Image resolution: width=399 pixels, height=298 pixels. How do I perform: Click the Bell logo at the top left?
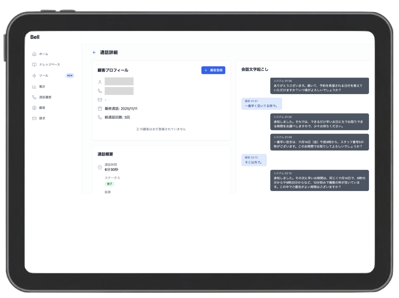(35, 37)
